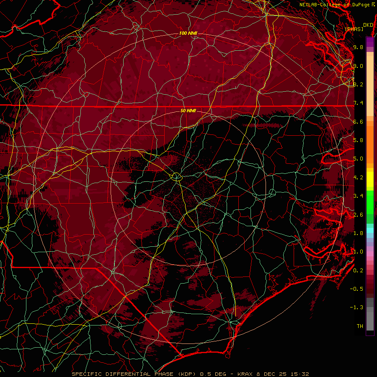Click the 8.2 value on the color scale
The image size is (377, 377).
coord(358,84)
